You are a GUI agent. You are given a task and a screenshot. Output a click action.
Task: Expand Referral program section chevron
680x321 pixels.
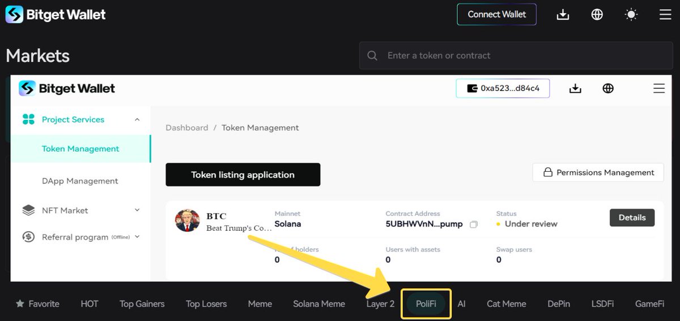pos(137,237)
